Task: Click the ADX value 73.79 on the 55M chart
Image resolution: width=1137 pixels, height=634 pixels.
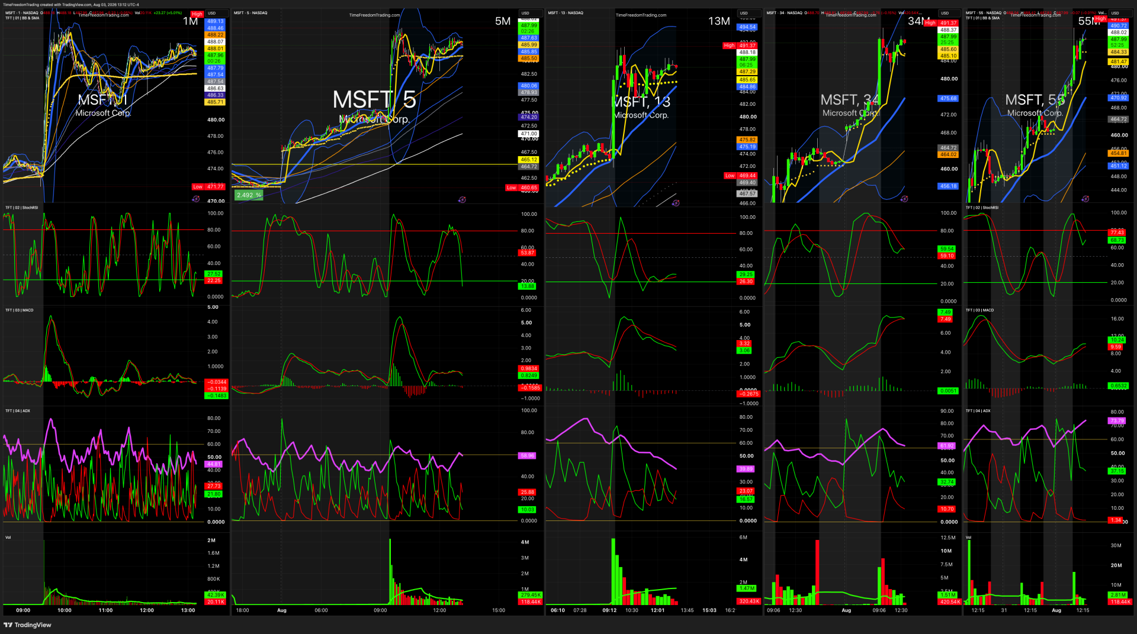Action: click(1117, 421)
